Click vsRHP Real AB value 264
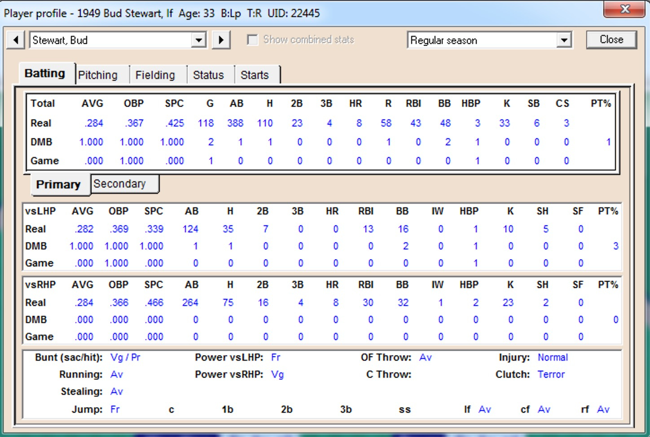The image size is (650, 437). pyautogui.click(x=190, y=302)
